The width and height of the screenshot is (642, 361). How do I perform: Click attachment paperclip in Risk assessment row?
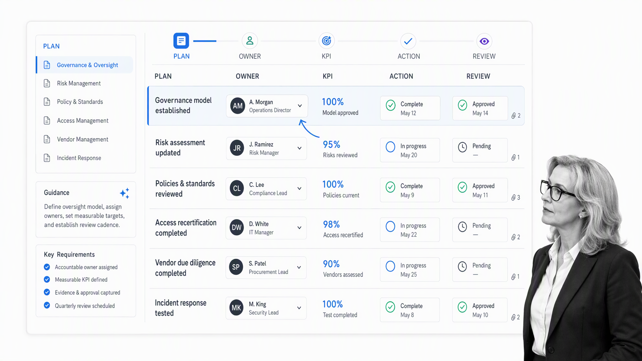point(513,157)
